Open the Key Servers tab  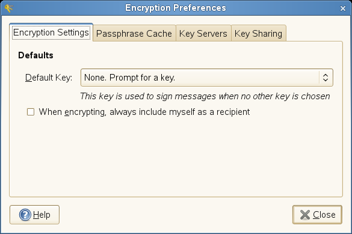coord(203,34)
